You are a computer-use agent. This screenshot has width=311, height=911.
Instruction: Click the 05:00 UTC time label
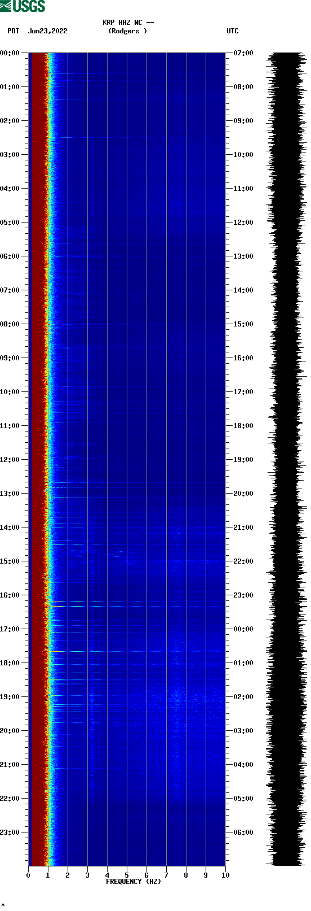[243, 799]
